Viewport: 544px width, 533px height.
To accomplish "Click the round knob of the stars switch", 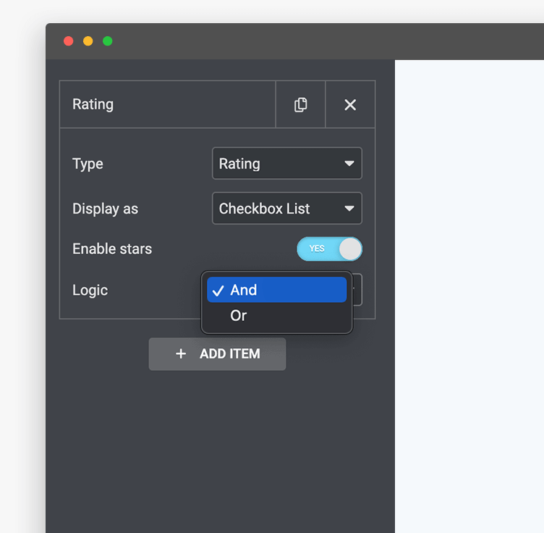I will pyautogui.click(x=350, y=249).
